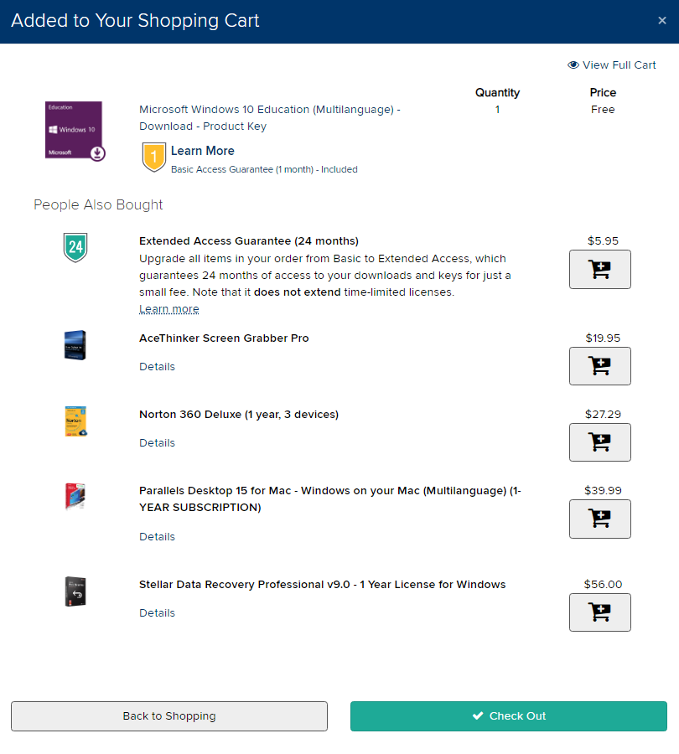This screenshot has height=754, width=679.
Task: Open the Windows 10 Education product link
Action: click(269, 118)
